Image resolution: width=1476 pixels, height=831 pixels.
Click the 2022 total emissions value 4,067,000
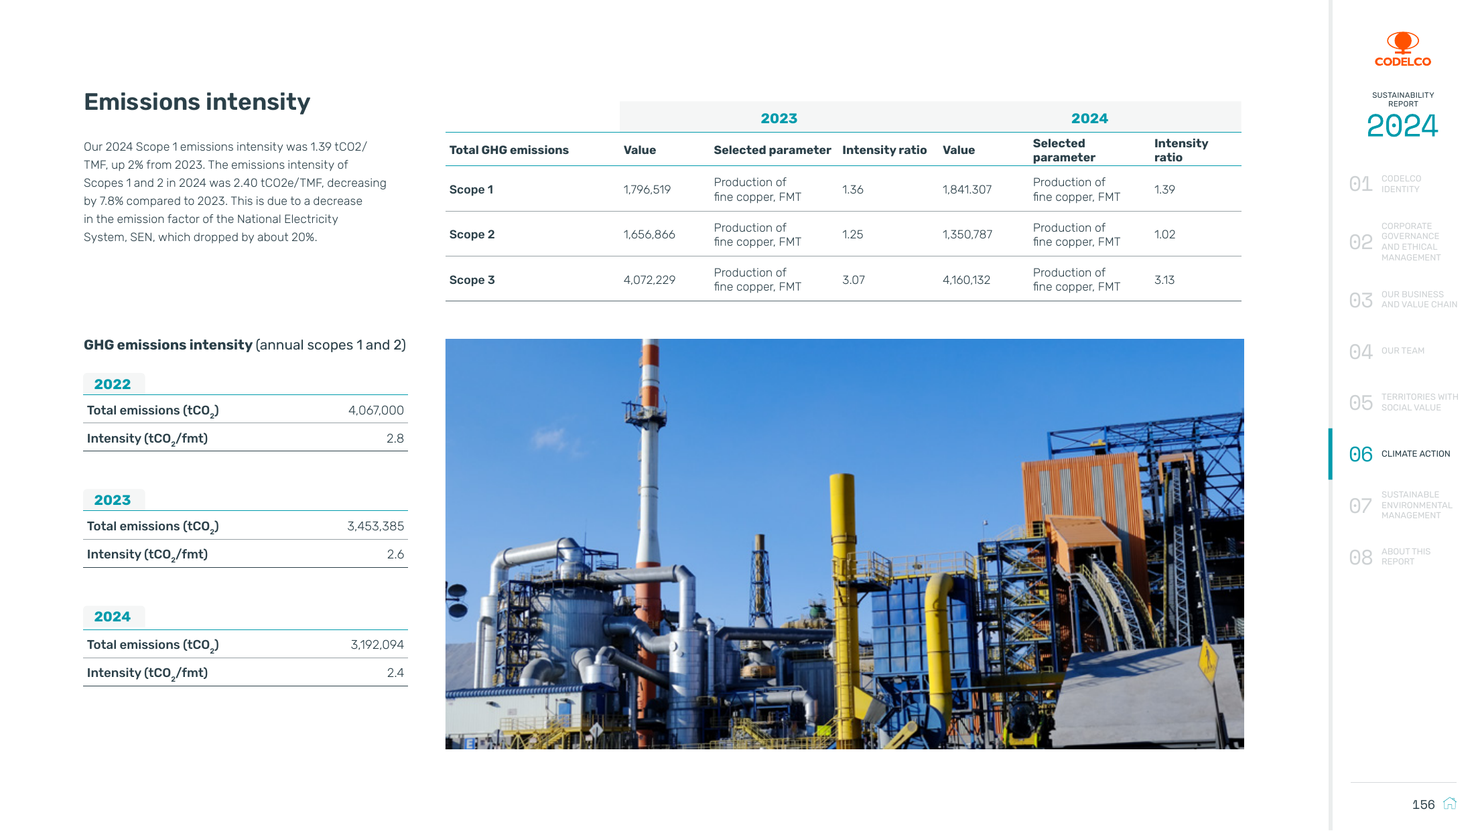[376, 410]
